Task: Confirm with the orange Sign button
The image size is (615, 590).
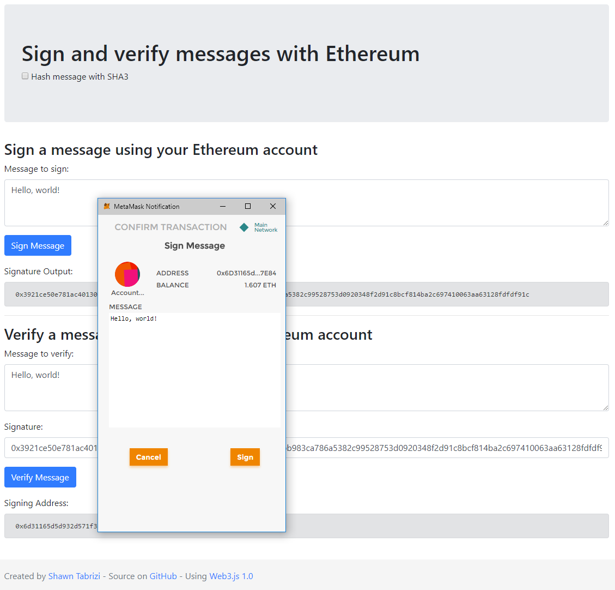Action: pyautogui.click(x=245, y=457)
